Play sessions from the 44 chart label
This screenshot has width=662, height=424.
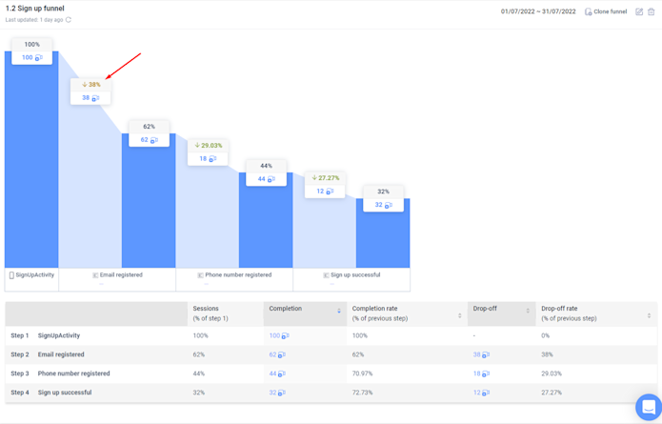271,179
